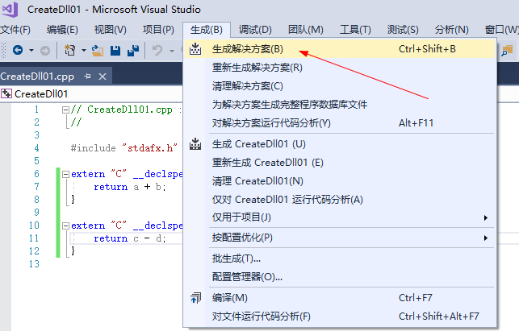Open the 团队(M) menu
519x331 pixels.
[x=306, y=30]
